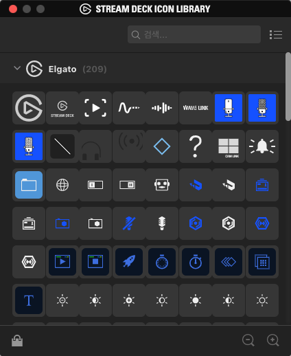291x356 pixels.
Task: Select the white hexagon with inward arrows
Action: pos(29,262)
